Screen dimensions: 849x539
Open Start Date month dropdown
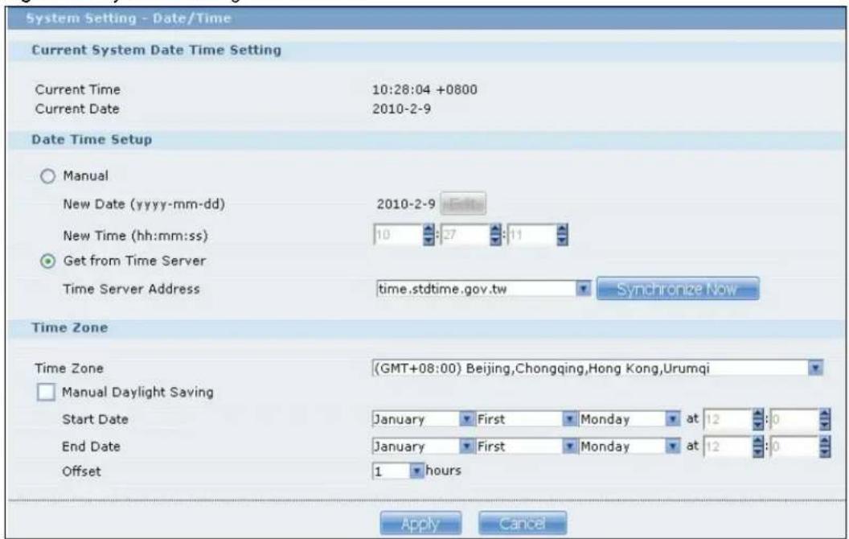(466, 419)
